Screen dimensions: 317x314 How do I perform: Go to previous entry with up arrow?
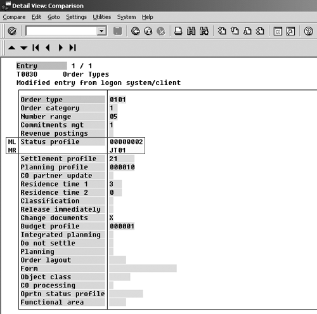pos(11,48)
